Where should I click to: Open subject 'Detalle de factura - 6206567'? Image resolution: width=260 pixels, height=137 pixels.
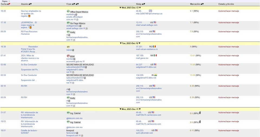tap(29, 132)
